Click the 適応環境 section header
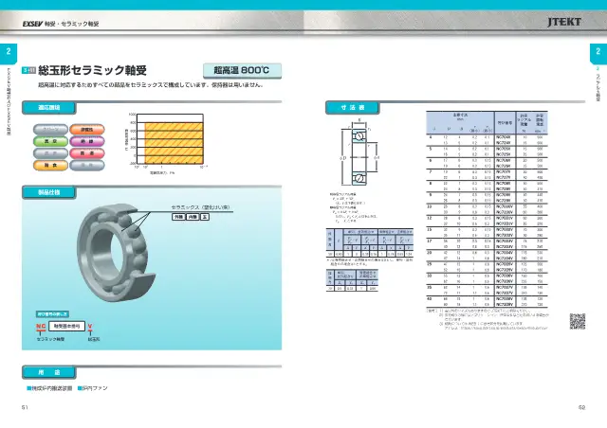Image resolution: width=607 pixels, height=428 pixels. tap(48, 108)
